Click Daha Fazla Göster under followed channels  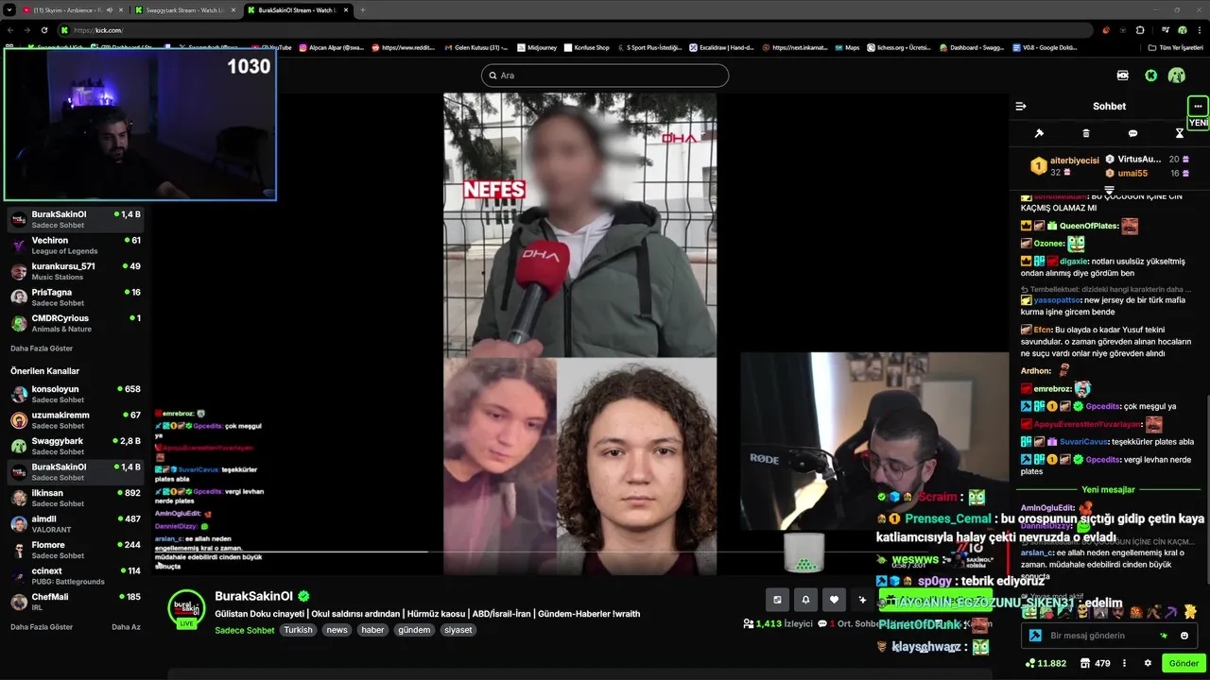click(42, 348)
